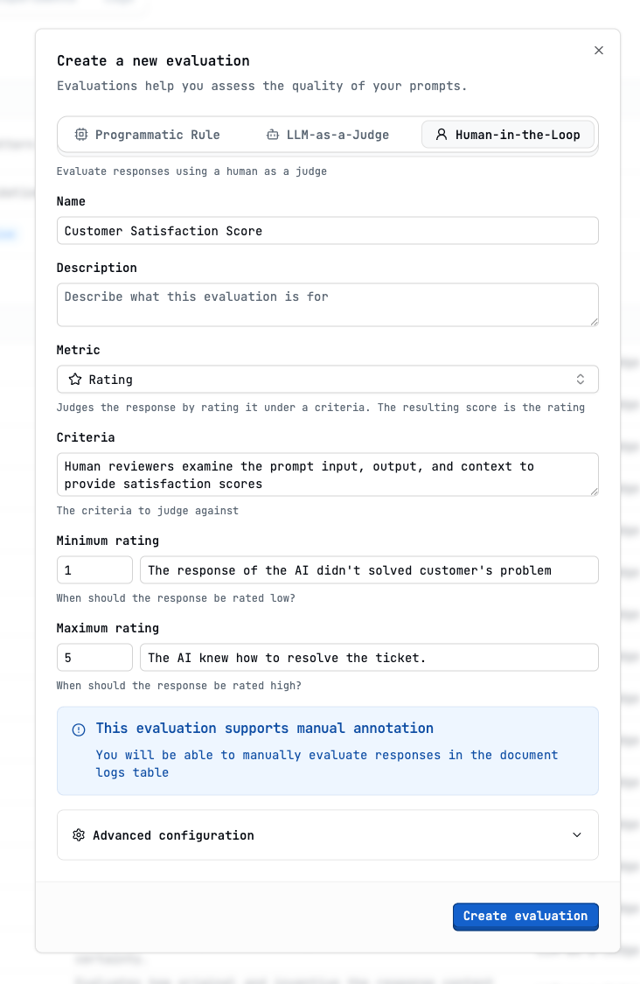Viewport: 640px width, 984px height.
Task: Click the gear icon next to Advanced configuration
Action: (79, 834)
